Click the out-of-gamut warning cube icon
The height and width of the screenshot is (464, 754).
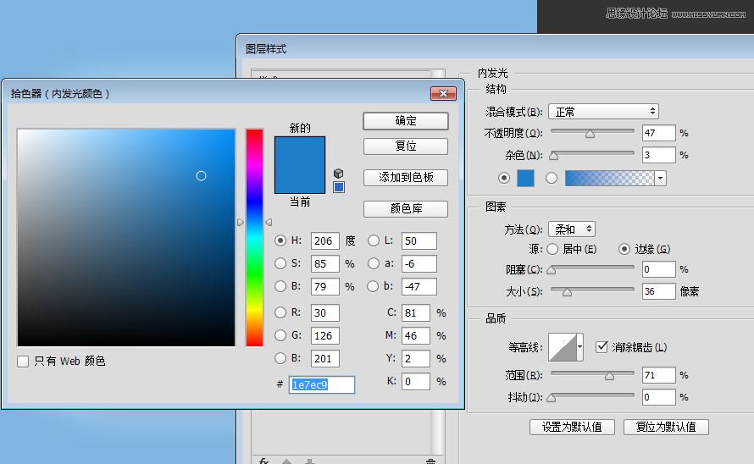coord(339,173)
